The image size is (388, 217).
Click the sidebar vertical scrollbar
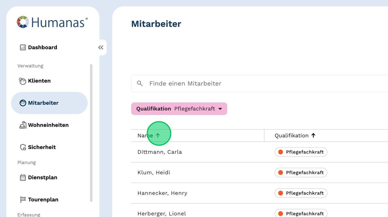91,132
